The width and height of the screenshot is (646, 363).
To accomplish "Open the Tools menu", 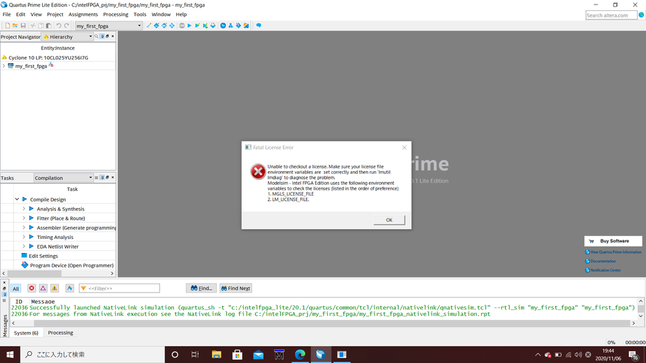I will [140, 14].
